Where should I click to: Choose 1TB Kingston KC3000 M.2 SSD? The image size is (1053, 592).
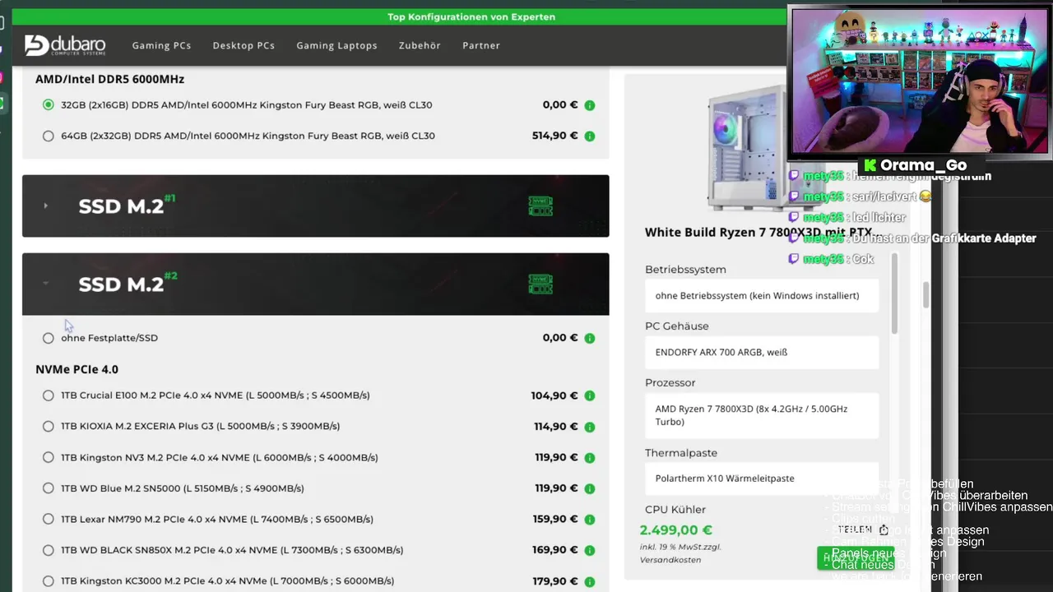coord(49,581)
